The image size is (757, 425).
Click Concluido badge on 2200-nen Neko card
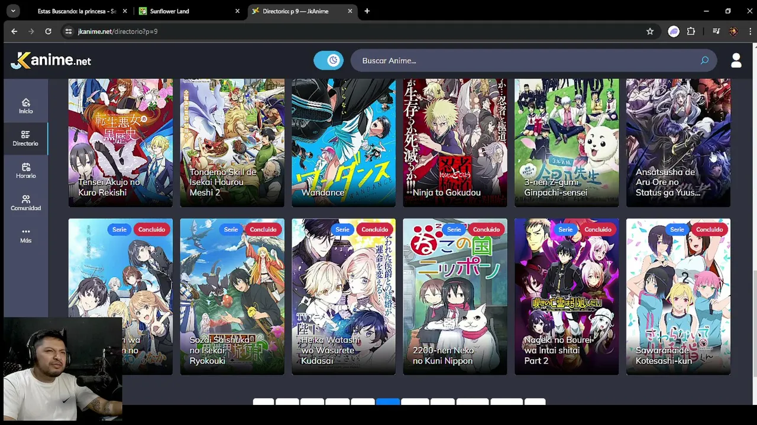486,230
